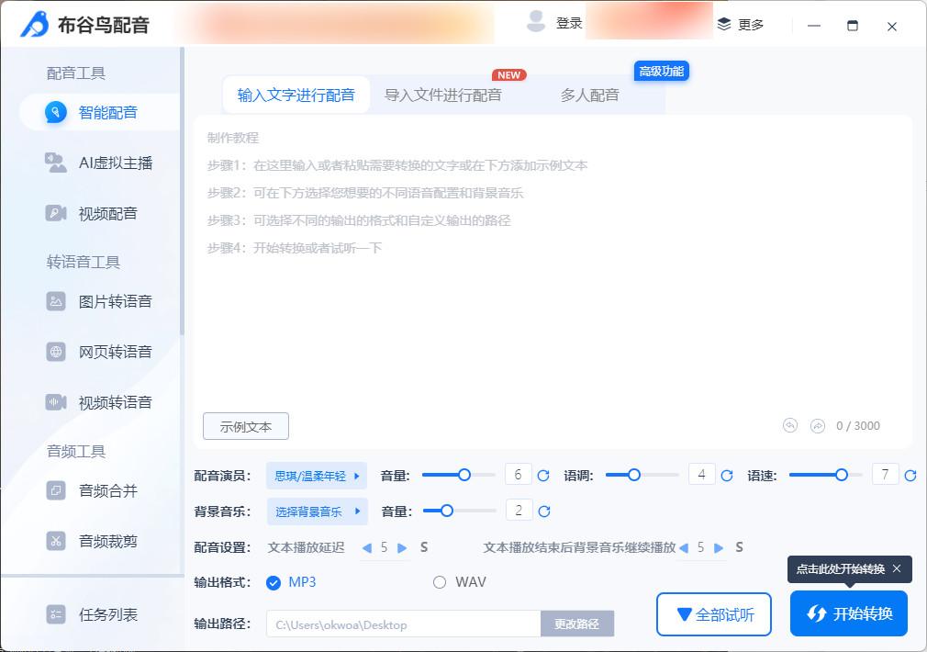Open 任务列表 via its list icon
Screen dimensions: 927x652
(56, 614)
